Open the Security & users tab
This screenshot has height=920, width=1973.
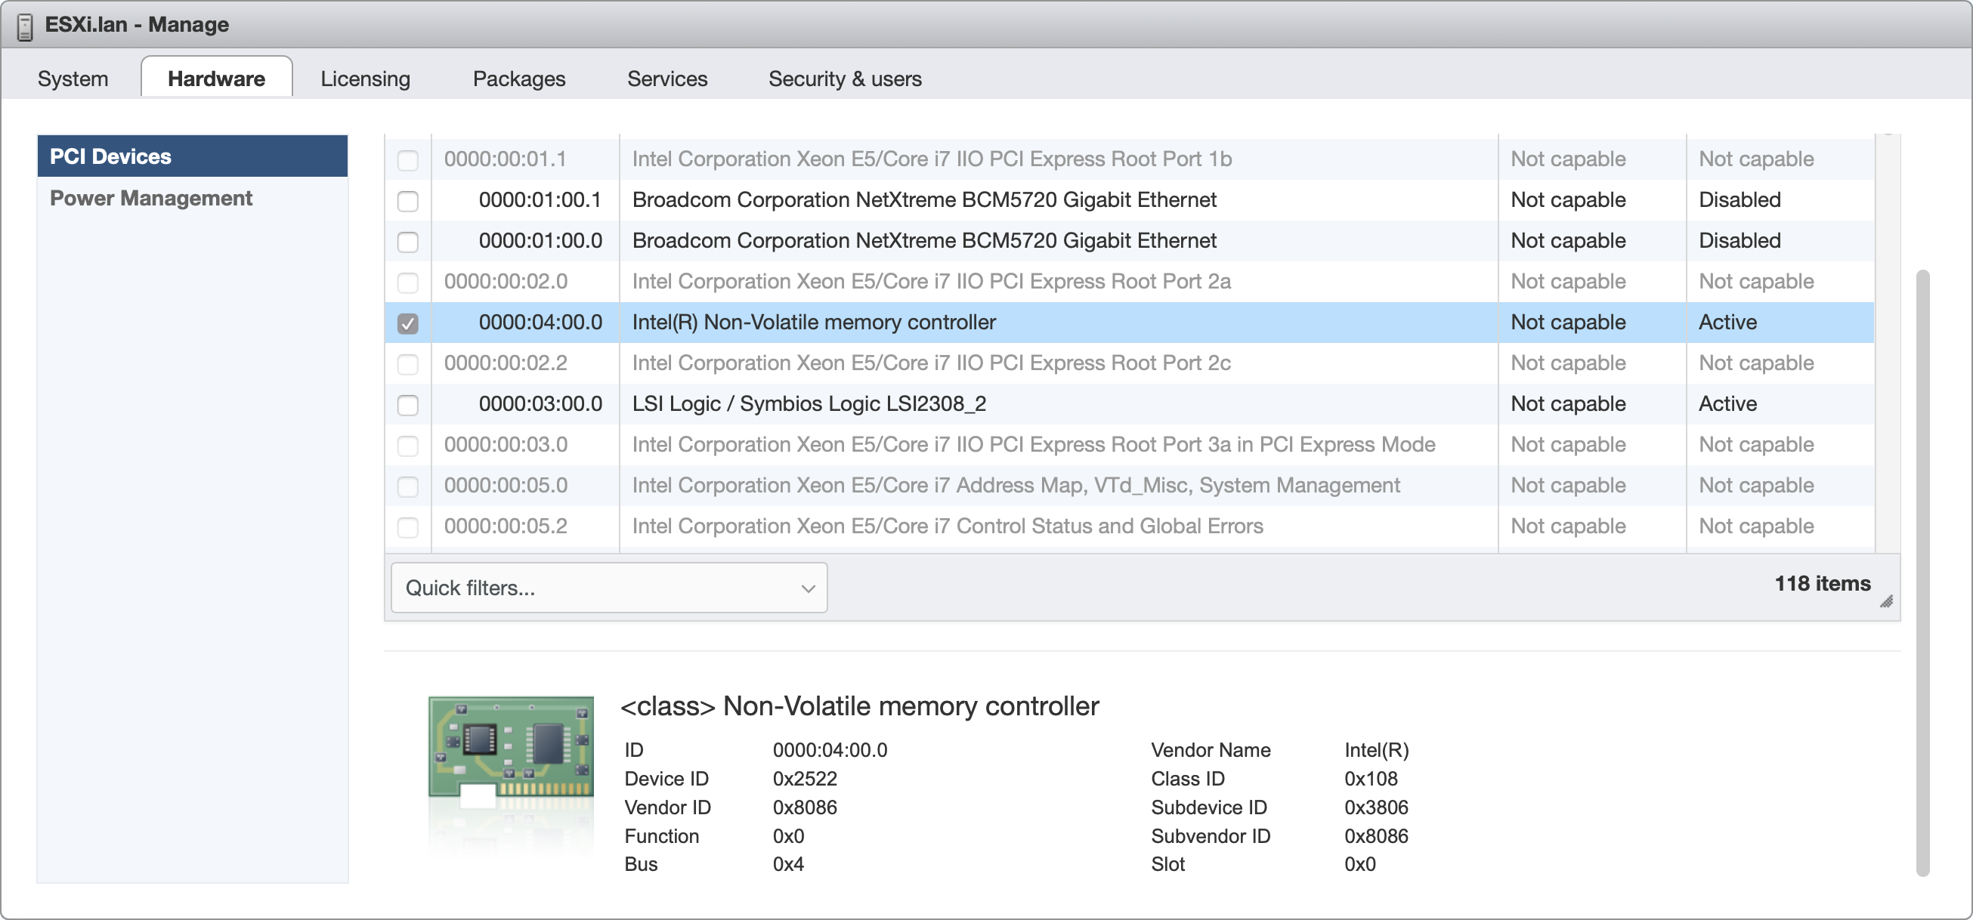845,77
